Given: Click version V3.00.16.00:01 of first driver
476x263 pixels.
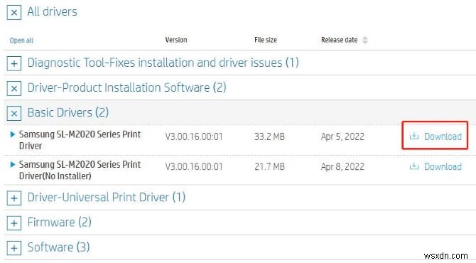Looking at the screenshot, I should pyautogui.click(x=194, y=136).
